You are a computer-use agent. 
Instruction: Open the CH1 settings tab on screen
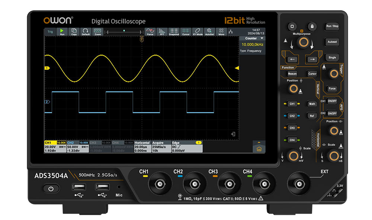pos(55,147)
